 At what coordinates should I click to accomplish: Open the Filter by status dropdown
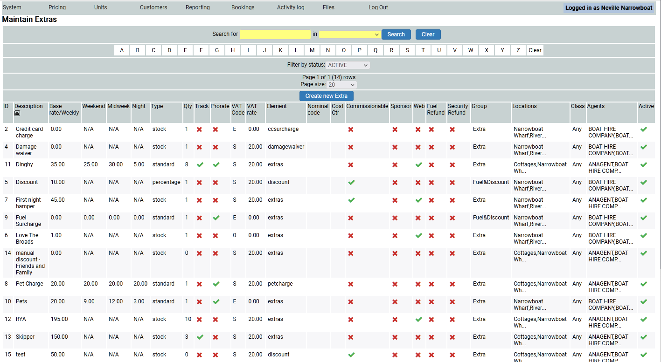click(x=348, y=65)
